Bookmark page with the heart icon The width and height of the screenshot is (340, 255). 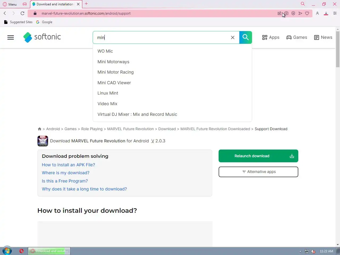(307, 13)
